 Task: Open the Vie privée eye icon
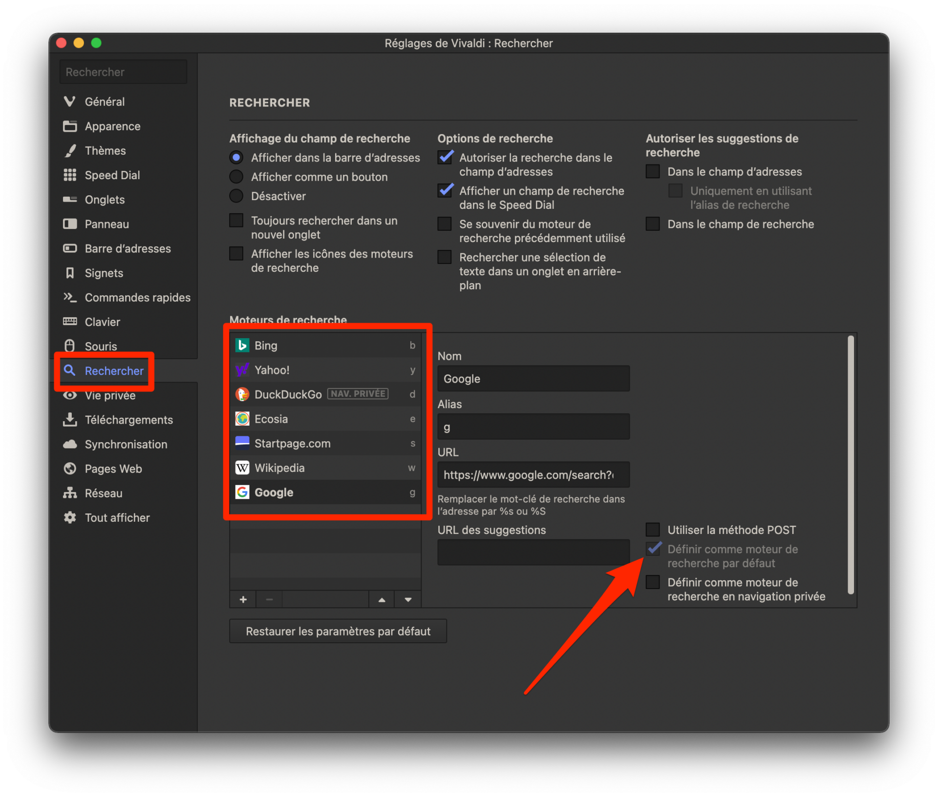click(70, 395)
